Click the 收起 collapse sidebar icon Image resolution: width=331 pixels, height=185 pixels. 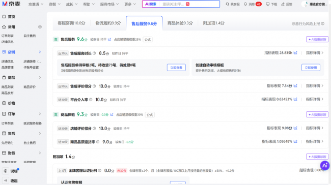click(x=6, y=180)
